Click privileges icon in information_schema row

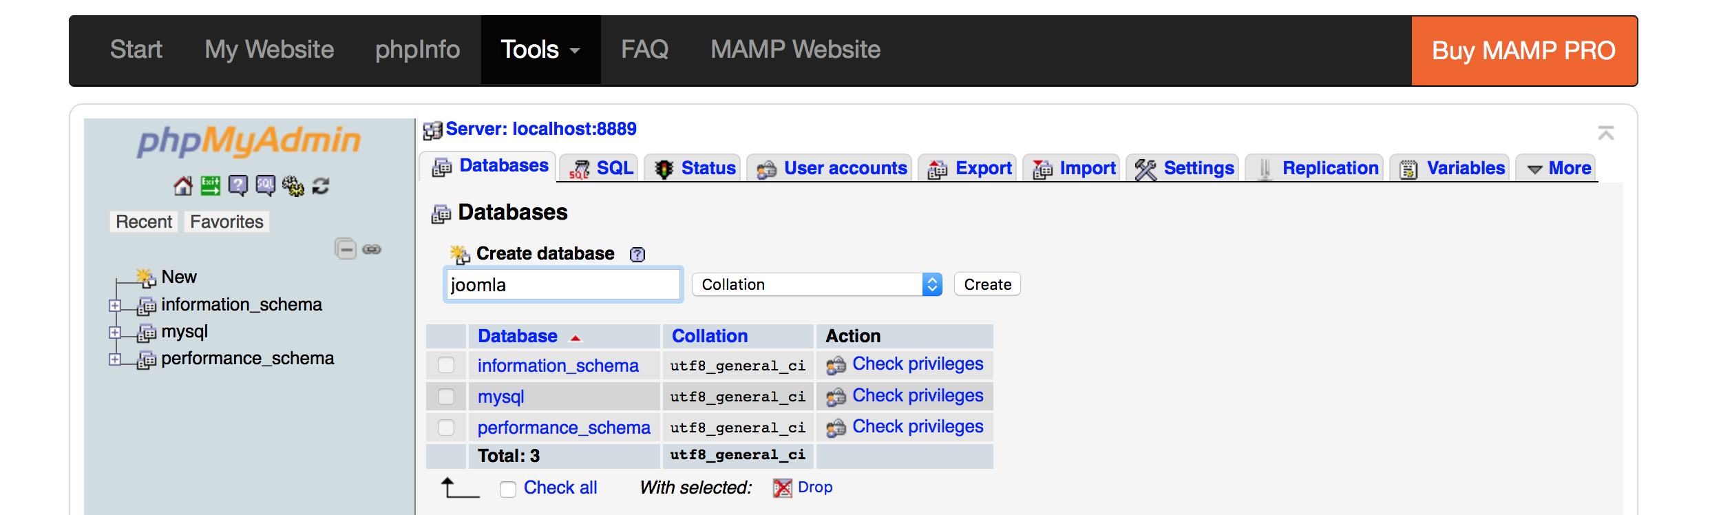[x=836, y=366]
